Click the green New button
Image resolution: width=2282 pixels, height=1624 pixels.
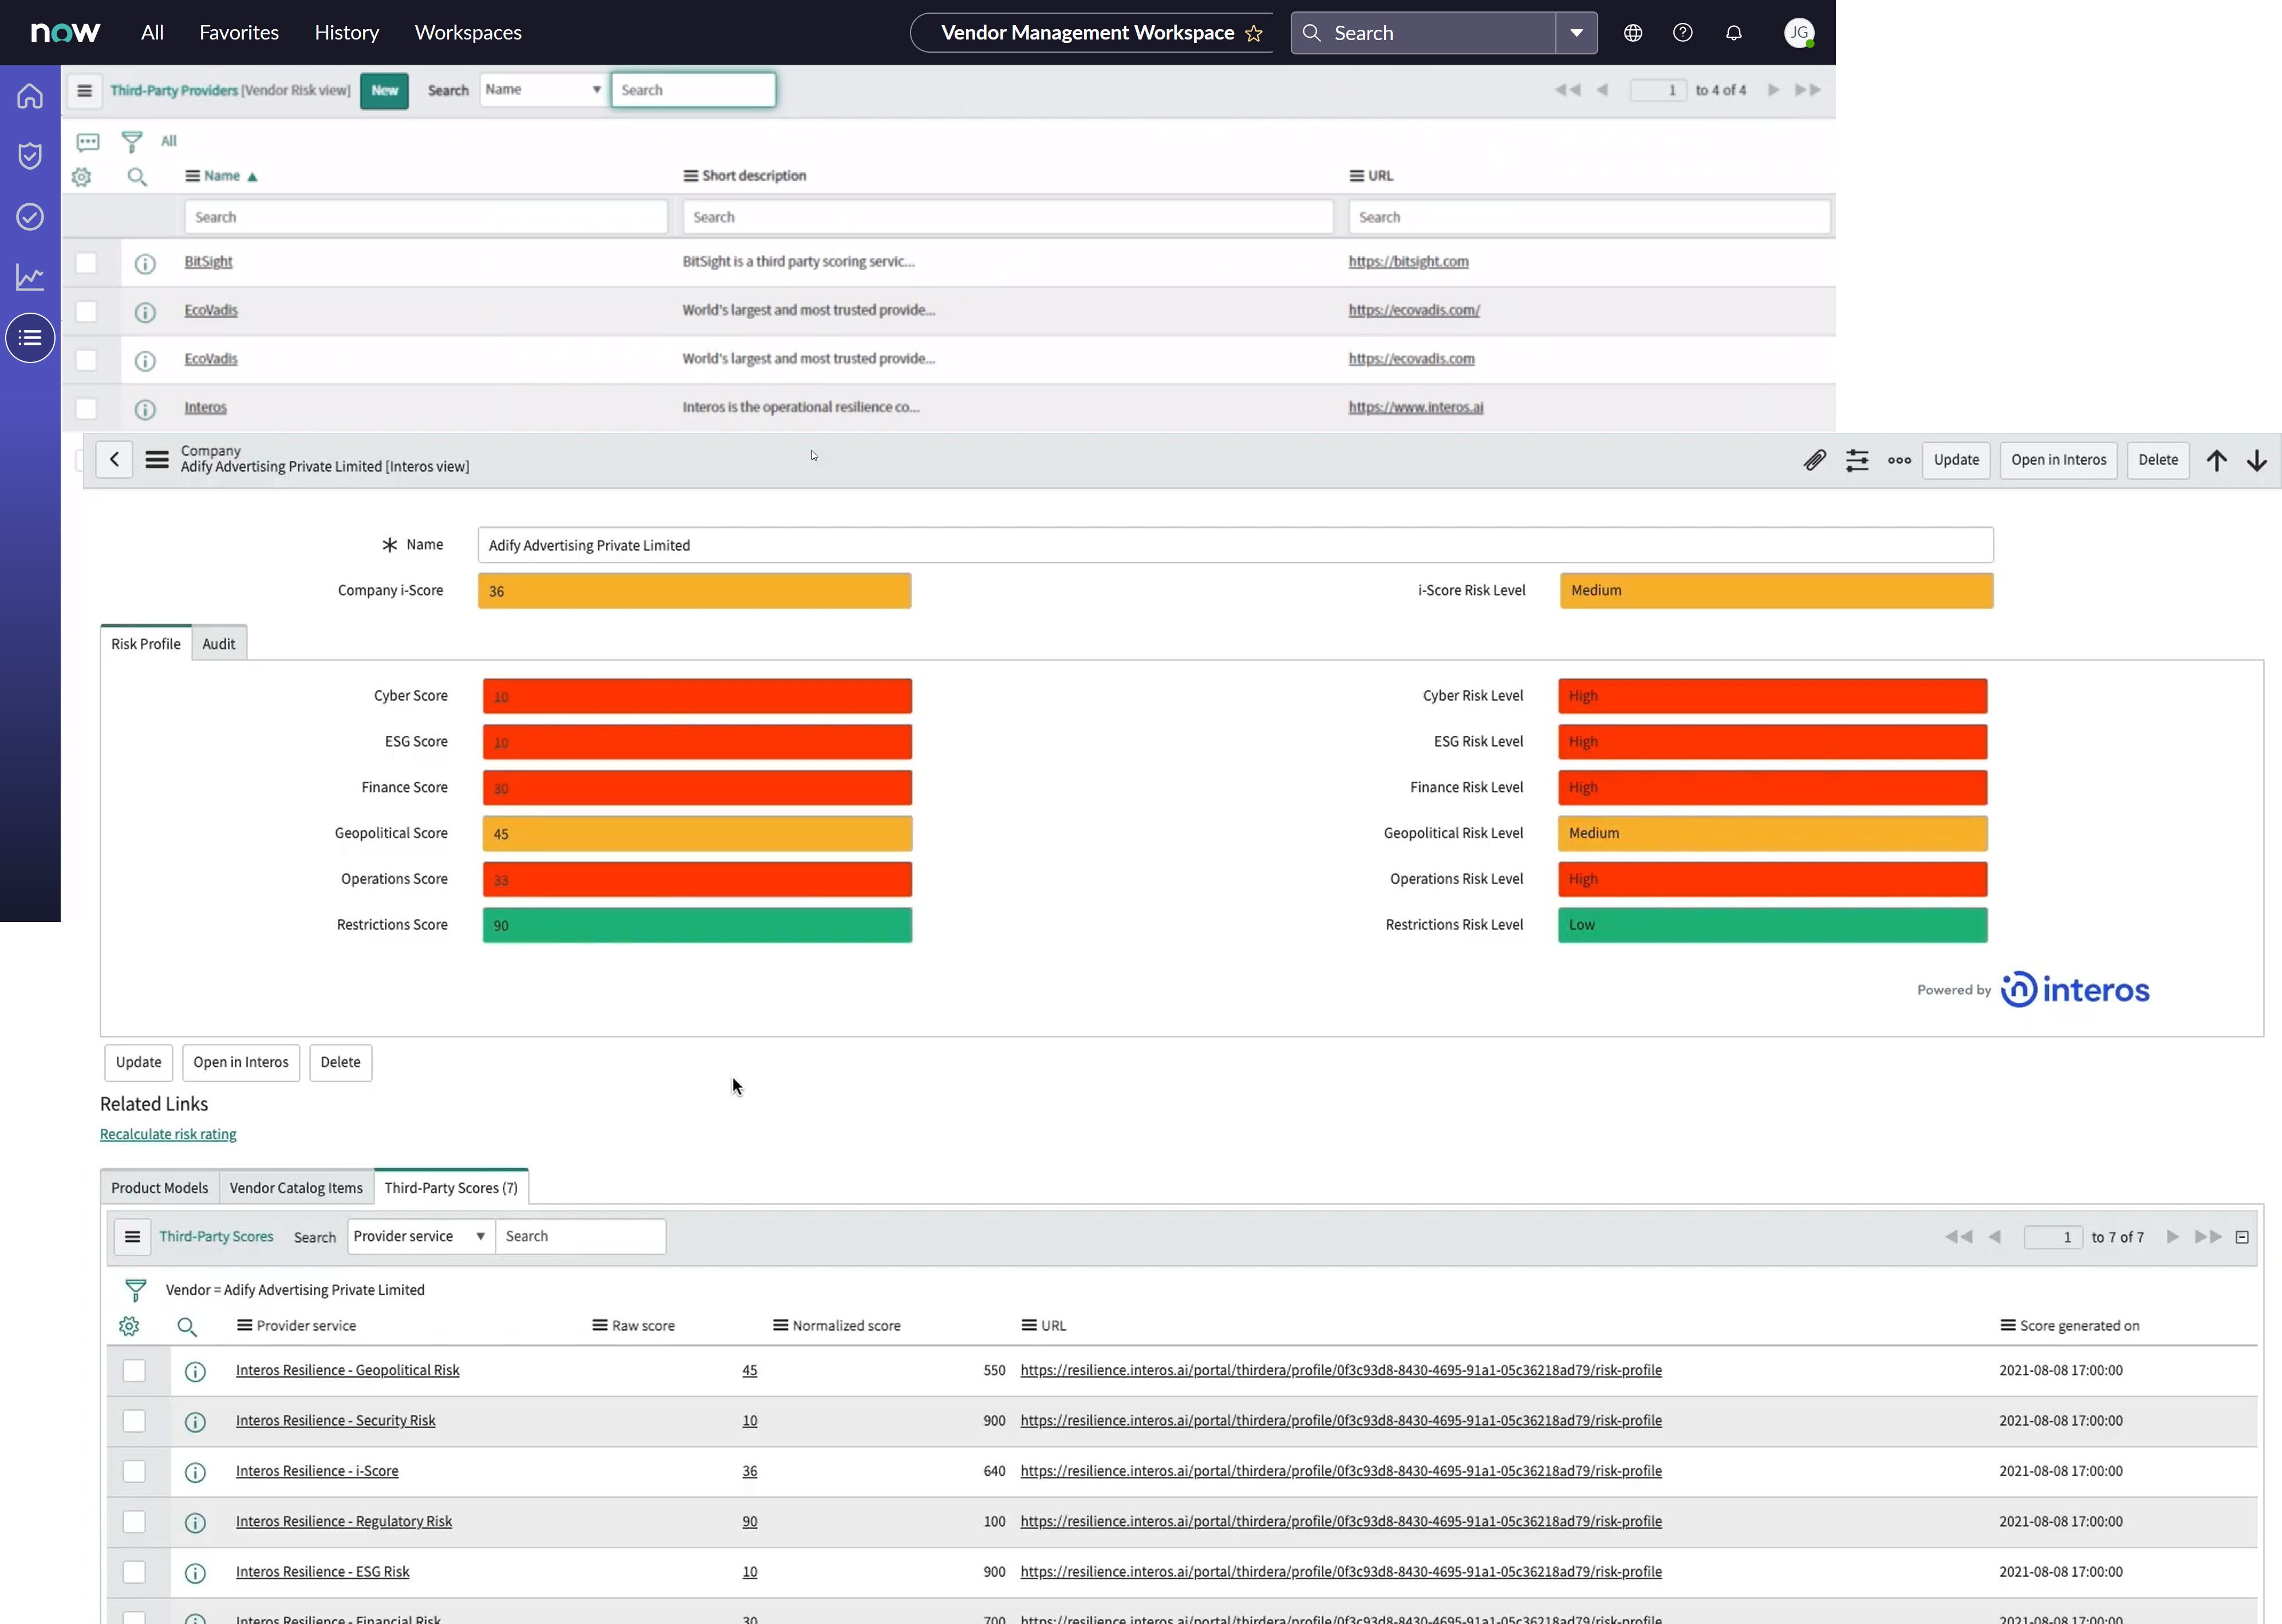385,90
